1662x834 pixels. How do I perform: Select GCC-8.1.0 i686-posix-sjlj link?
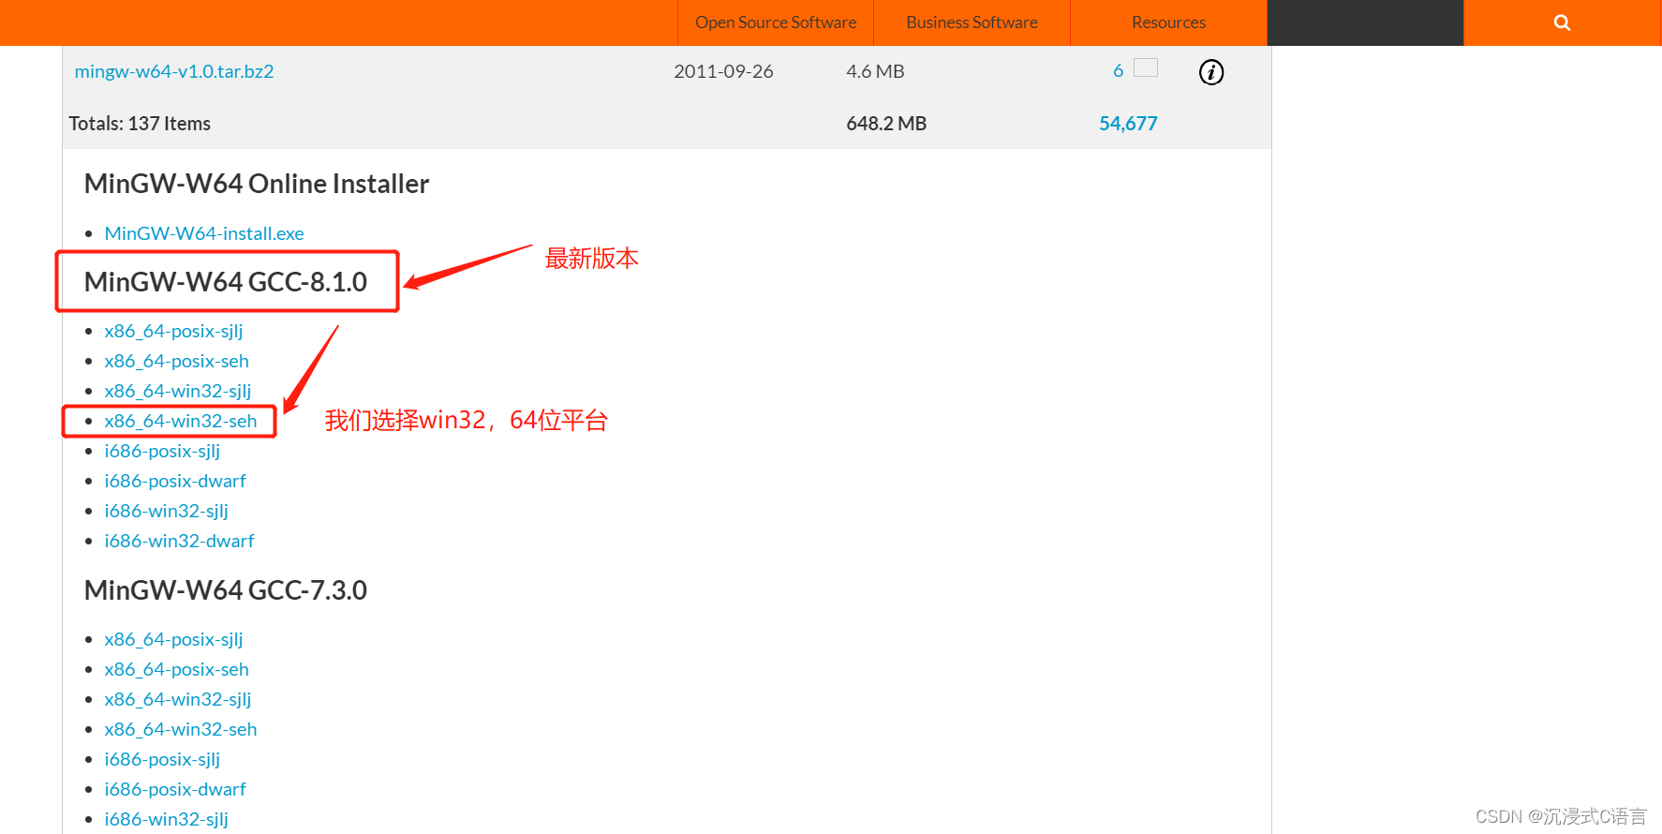tap(162, 451)
